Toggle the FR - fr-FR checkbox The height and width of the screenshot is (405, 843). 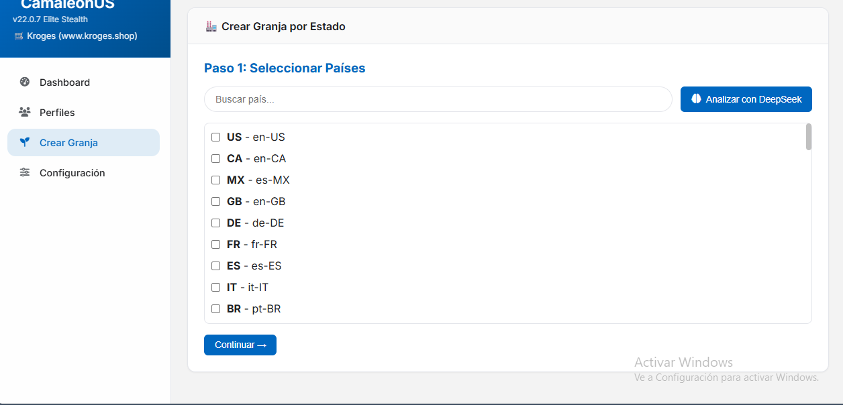tap(216, 245)
